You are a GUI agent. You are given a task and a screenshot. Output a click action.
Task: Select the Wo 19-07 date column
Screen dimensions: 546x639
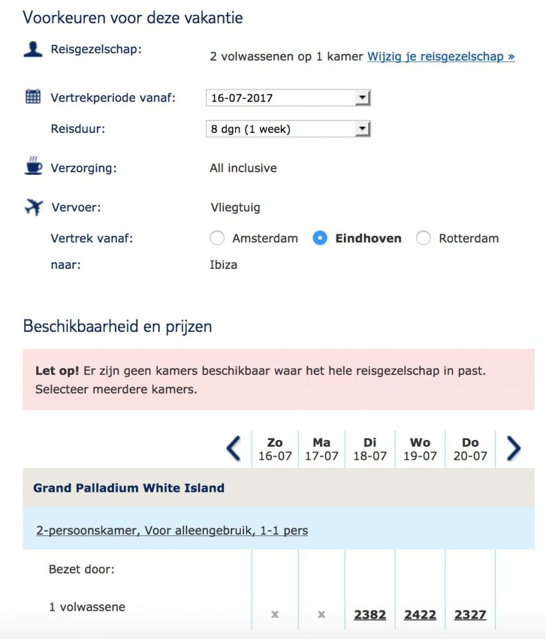point(420,448)
